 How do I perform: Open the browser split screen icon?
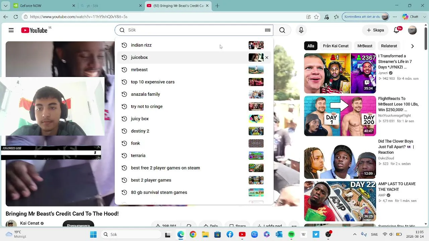[x=308, y=17]
